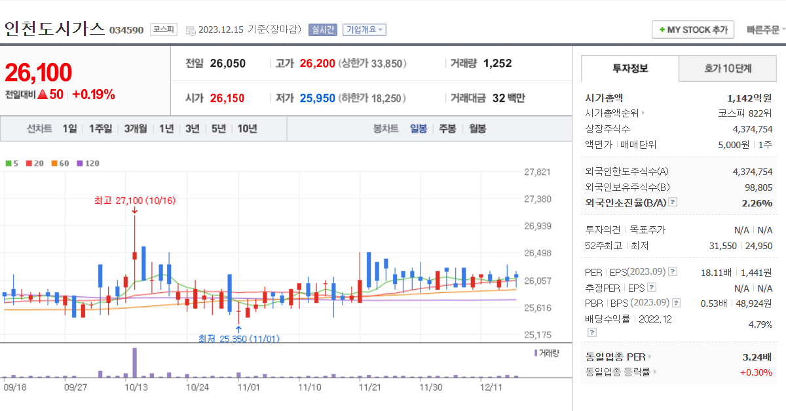
Task: Click the 코스피 822위 rank value
Action: click(x=745, y=113)
